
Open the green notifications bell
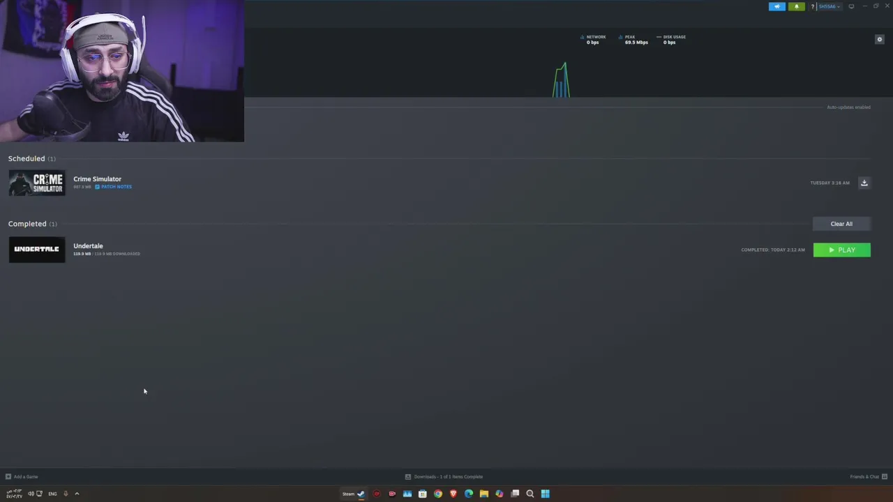[796, 6]
